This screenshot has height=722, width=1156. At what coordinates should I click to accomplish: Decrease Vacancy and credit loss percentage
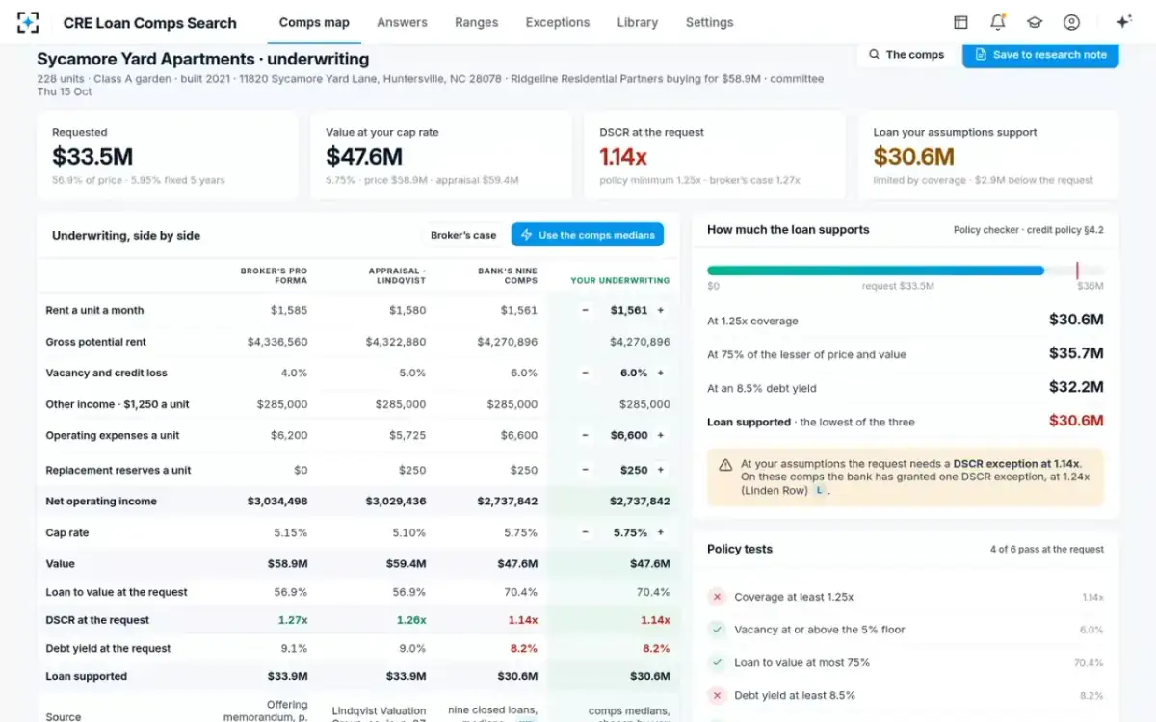(x=585, y=373)
